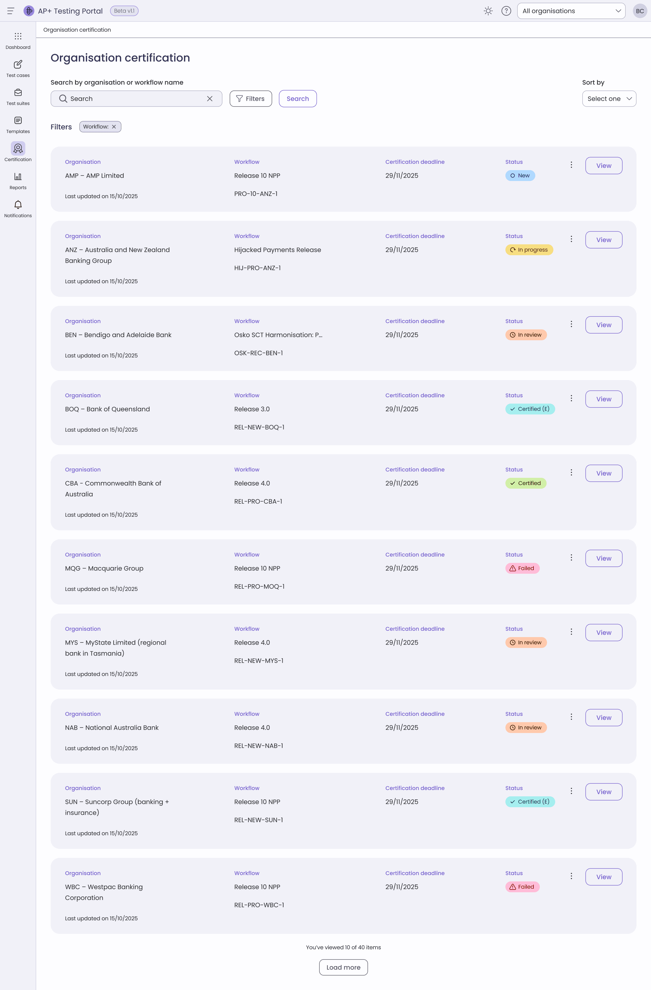Open more options for Suncorp Group row

click(x=571, y=791)
